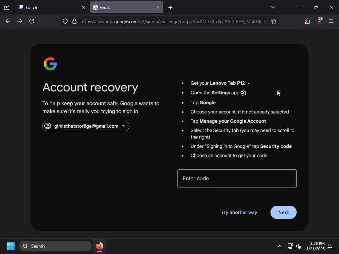Open tracking protection shield icon
This screenshot has width=339, height=254.
[x=65, y=21]
